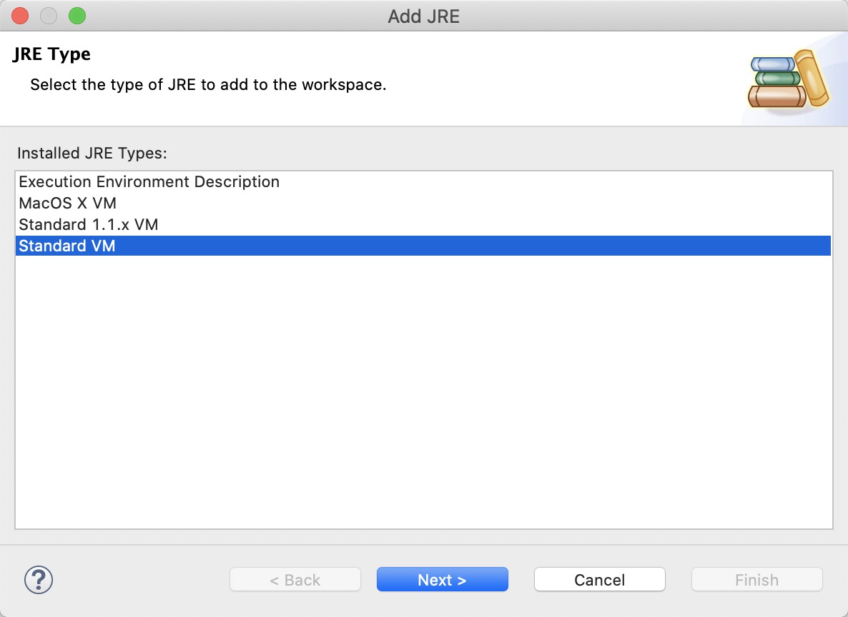The image size is (848, 617).
Task: Click the disabled < Back button
Action: [x=295, y=580]
